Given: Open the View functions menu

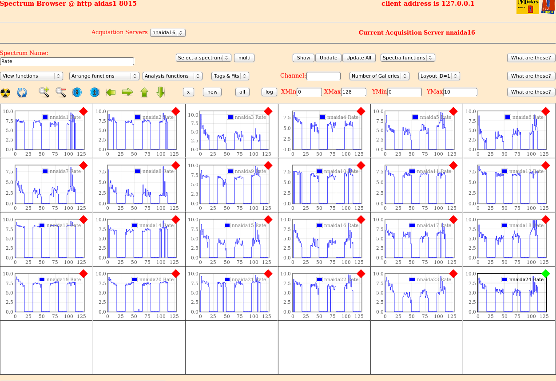Looking at the screenshot, I should tap(32, 76).
